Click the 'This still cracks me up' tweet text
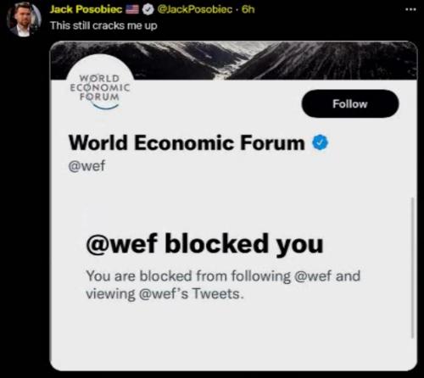424x378 pixels. pyautogui.click(x=103, y=25)
